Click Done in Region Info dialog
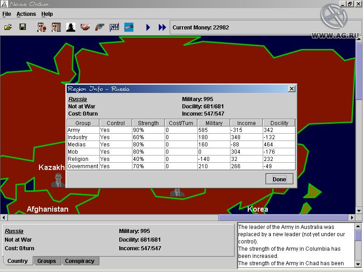Viewport: 363px width, 272px height. [280, 179]
